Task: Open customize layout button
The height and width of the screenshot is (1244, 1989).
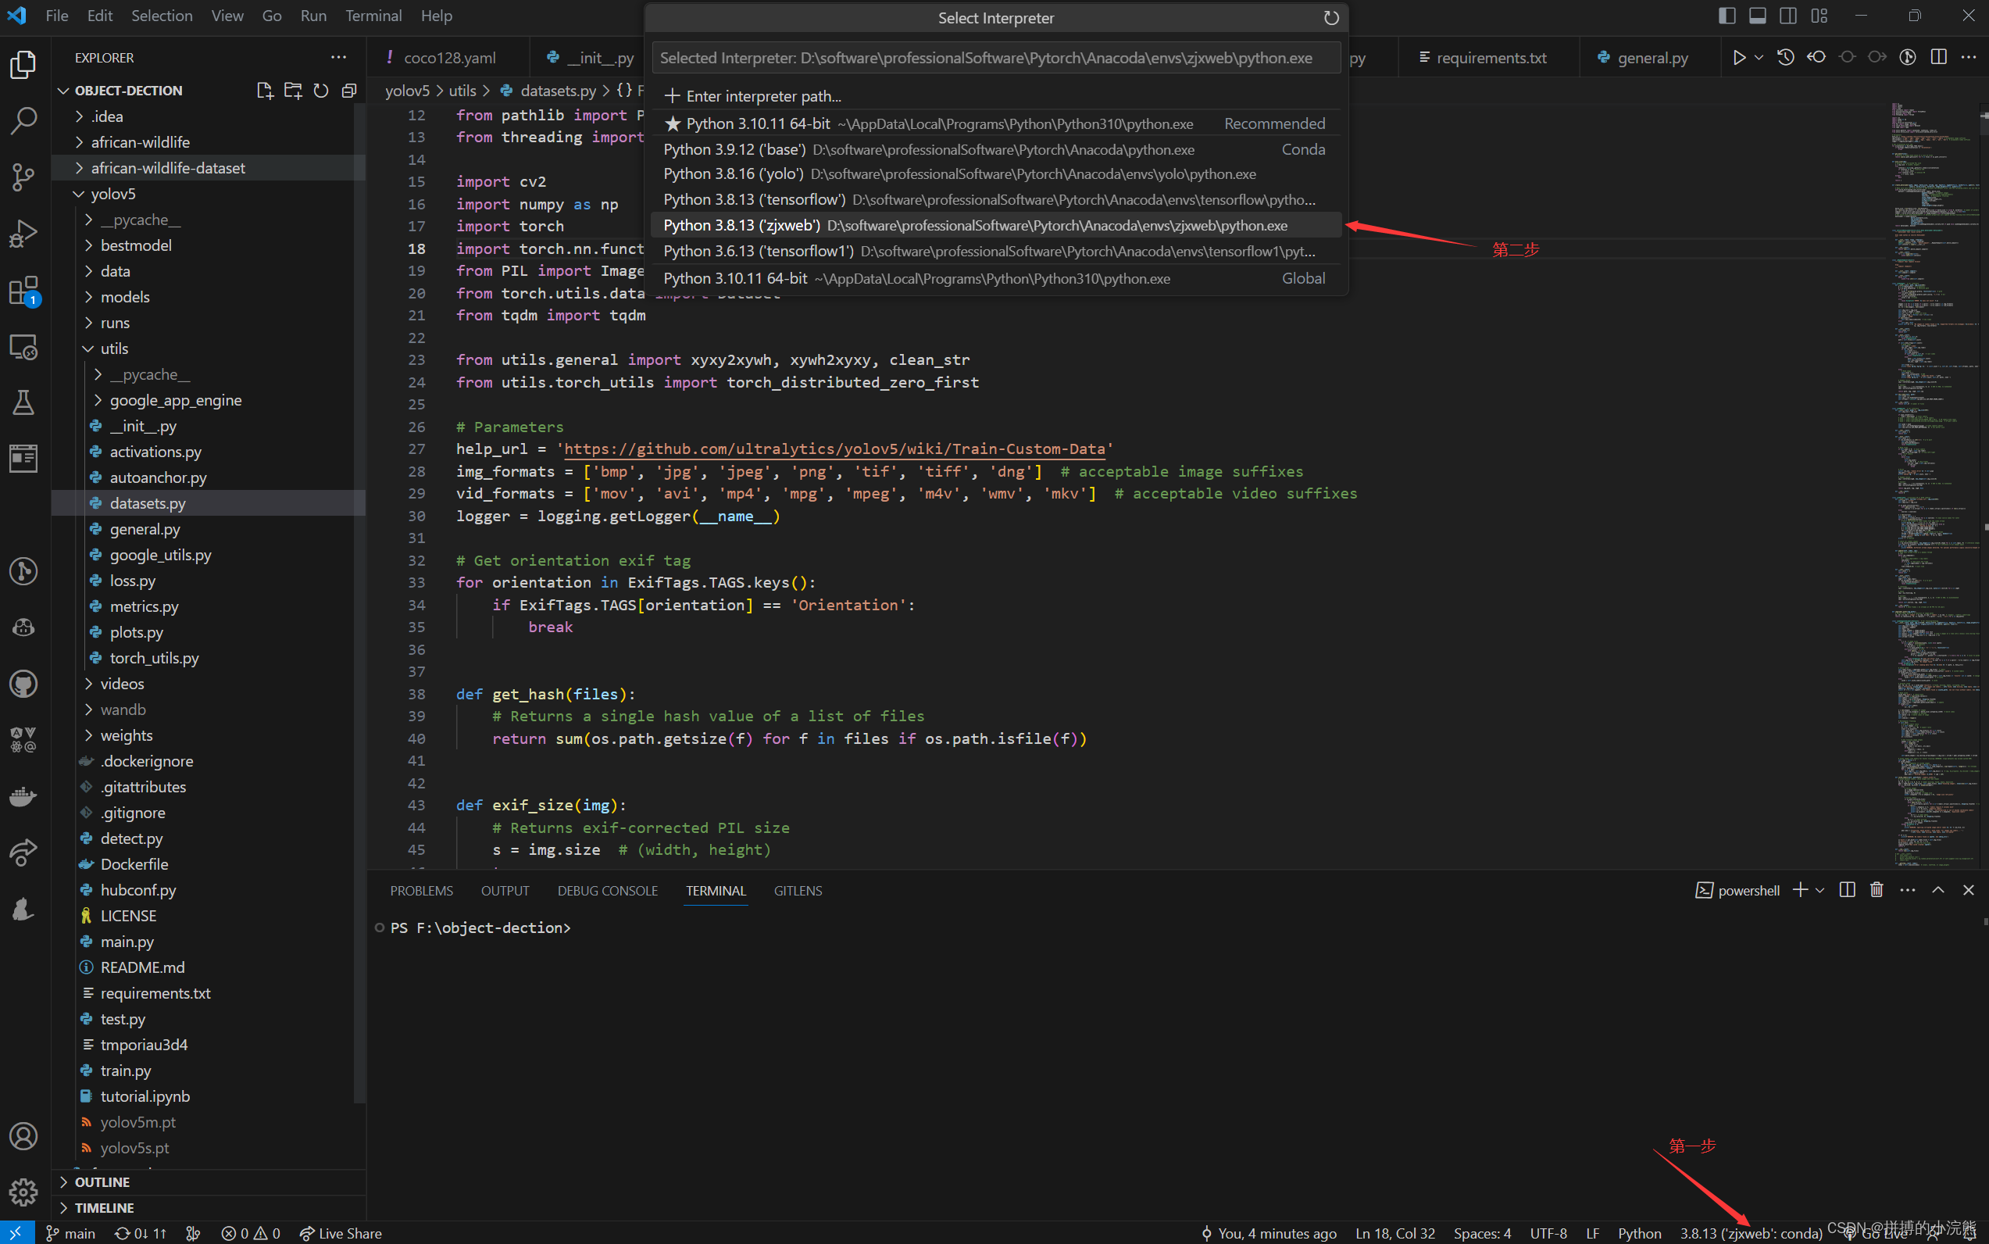Action: pyautogui.click(x=1819, y=16)
